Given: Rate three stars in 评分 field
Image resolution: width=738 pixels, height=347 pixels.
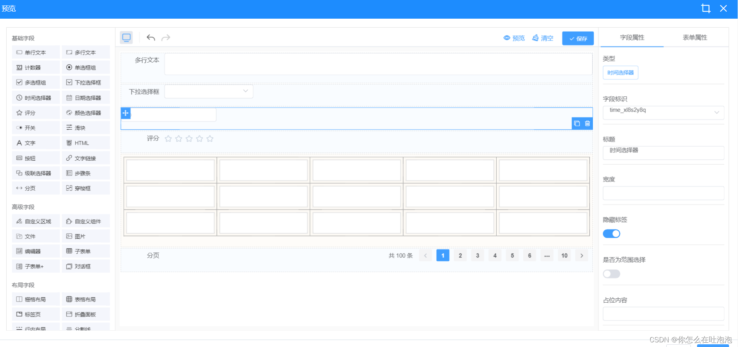Looking at the screenshot, I should 189,138.
